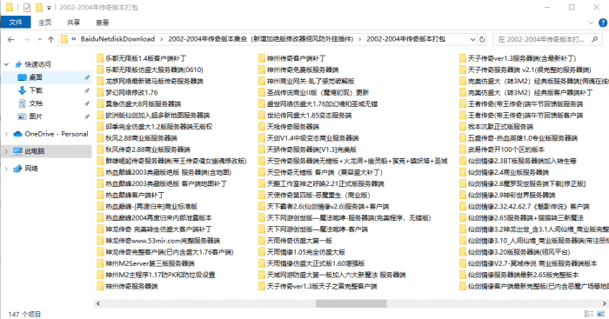This screenshot has width=609, height=319.
Task: Click the horizontal scrollbar thumb
Action: click(x=351, y=303)
